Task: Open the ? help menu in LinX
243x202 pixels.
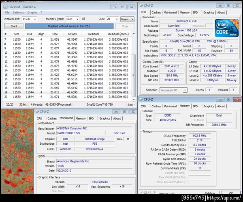Action: pos(41,13)
